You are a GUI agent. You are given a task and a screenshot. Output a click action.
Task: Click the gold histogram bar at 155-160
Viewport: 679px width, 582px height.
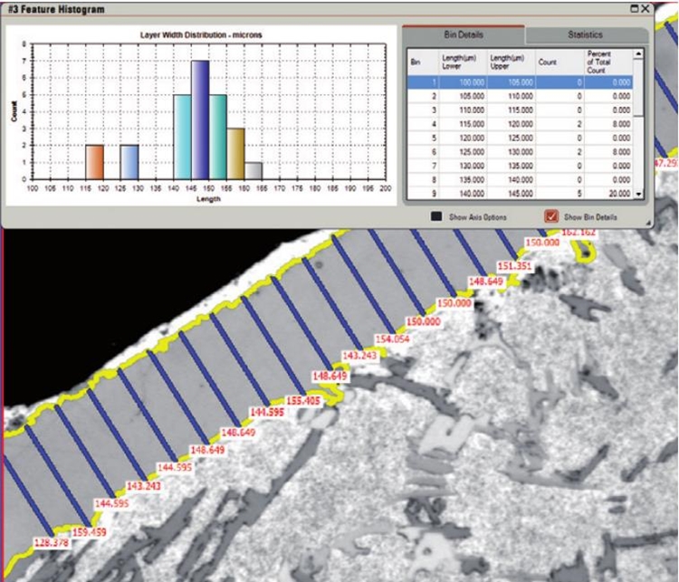coord(235,153)
